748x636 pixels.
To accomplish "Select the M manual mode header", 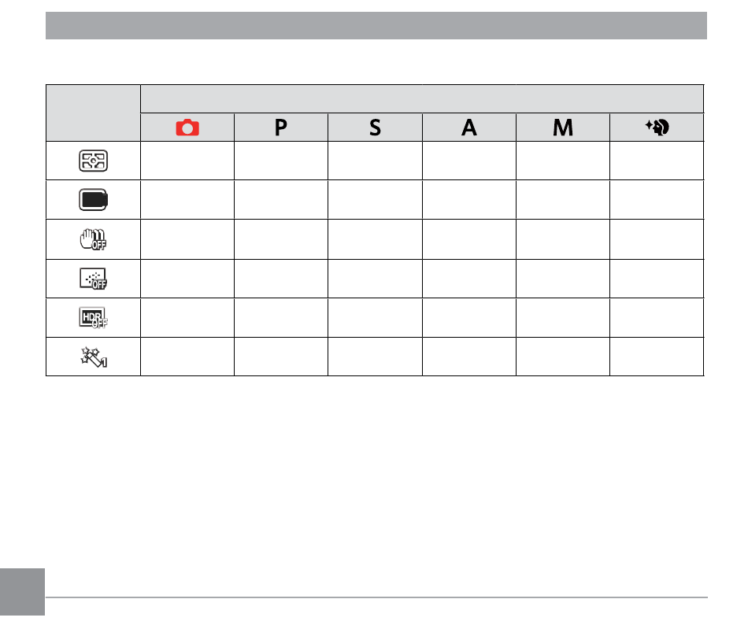I will [563, 128].
